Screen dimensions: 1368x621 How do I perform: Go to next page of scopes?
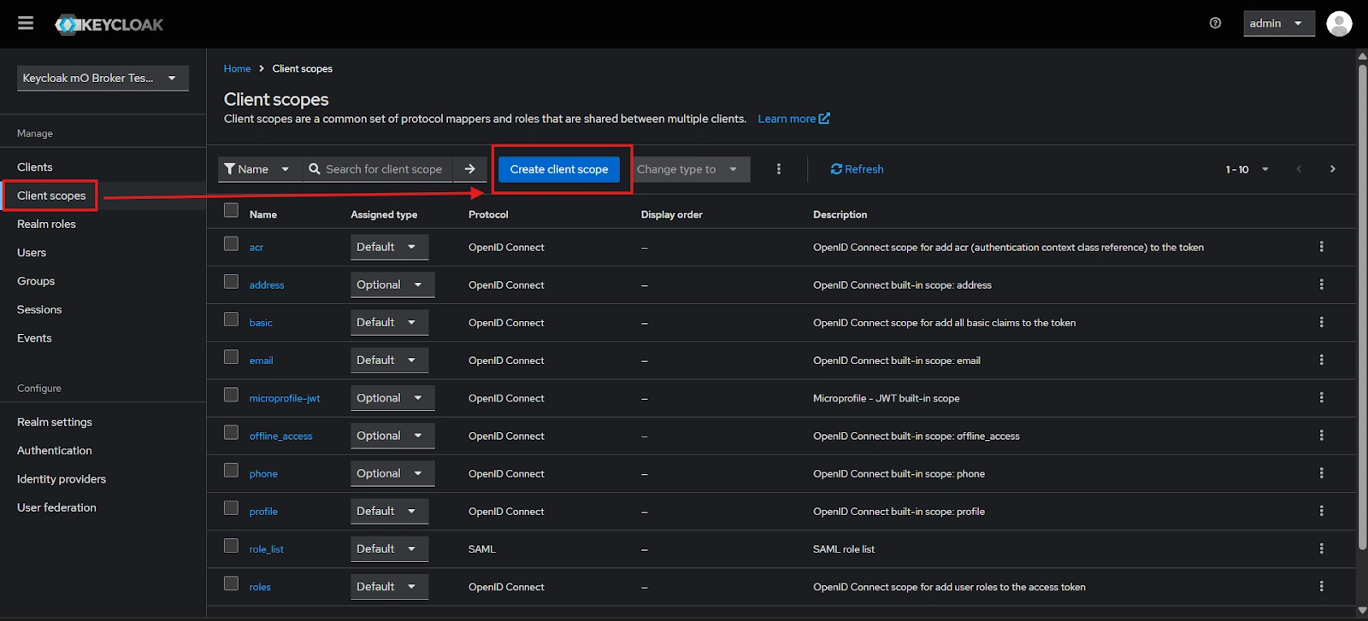(1332, 169)
